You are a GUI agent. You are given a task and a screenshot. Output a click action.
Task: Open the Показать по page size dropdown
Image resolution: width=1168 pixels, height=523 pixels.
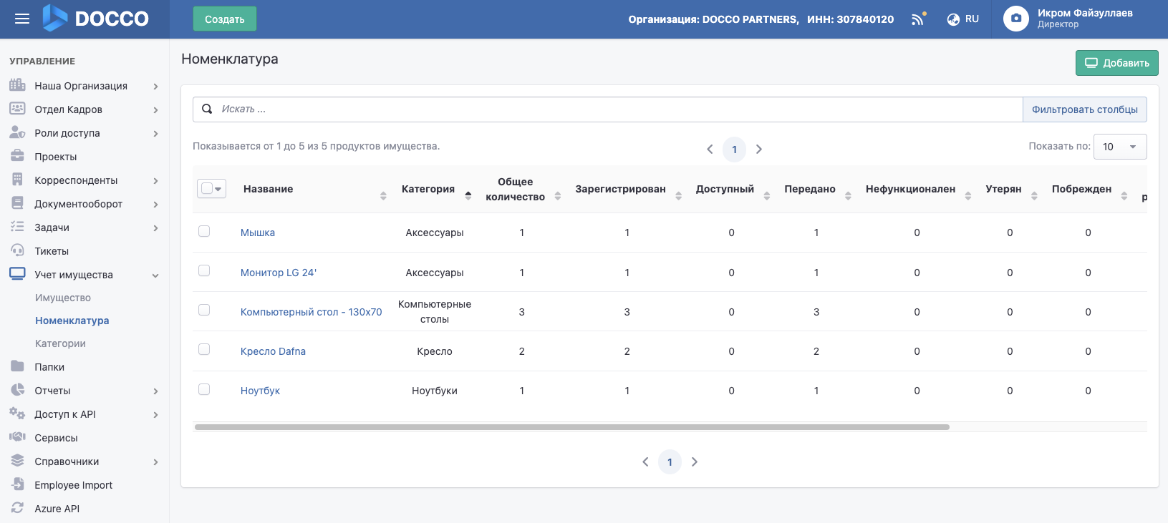1119,147
